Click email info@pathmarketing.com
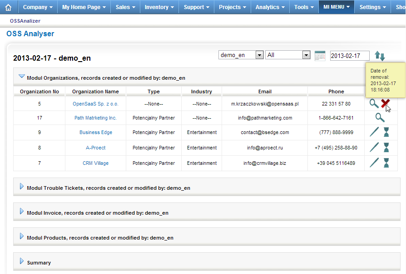Screen dimensions: 406x274 pyautogui.click(x=265, y=118)
